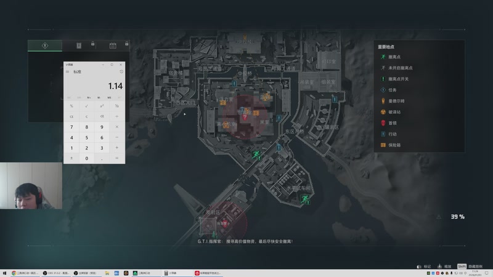Select the extraction point icon at 水泥试车间
Viewport: 493px width, 277px height.
click(x=305, y=199)
